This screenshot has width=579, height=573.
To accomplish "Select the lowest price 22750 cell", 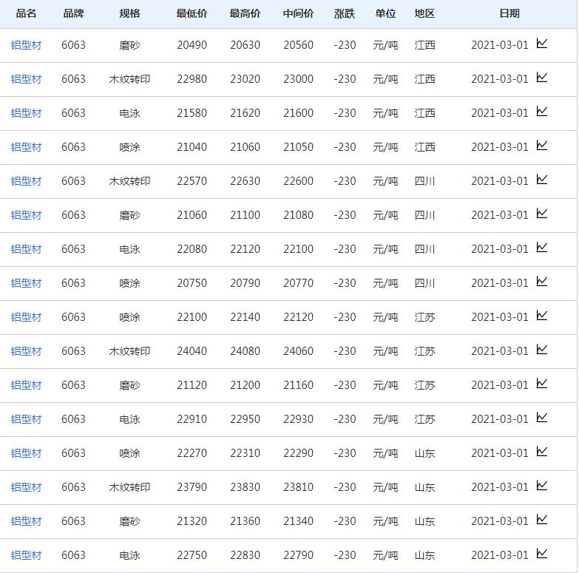I will point(192,555).
